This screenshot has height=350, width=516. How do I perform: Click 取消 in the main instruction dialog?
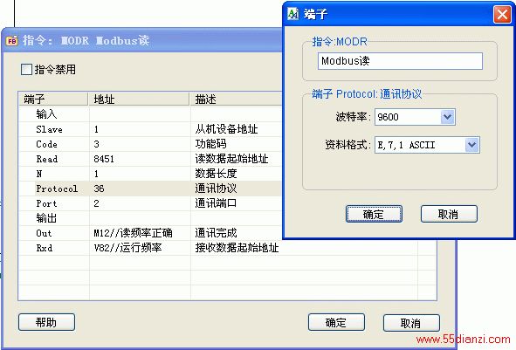[x=411, y=323]
